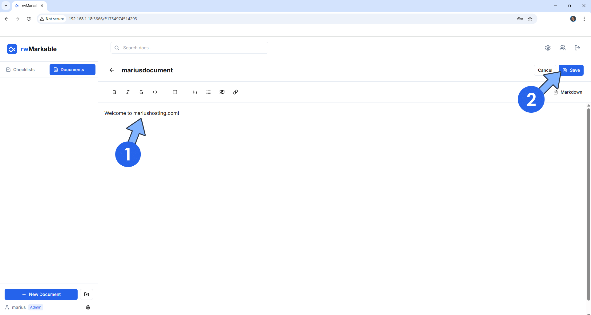Screen dimensions: 591x315
Task: Focus the Search docs field
Action: click(189, 48)
